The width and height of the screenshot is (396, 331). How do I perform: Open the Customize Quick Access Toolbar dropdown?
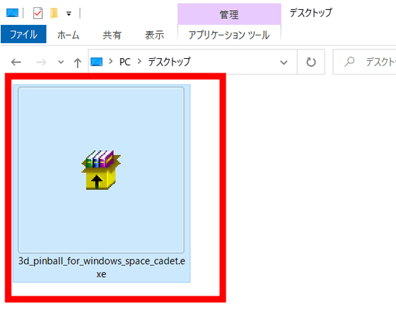point(69,13)
